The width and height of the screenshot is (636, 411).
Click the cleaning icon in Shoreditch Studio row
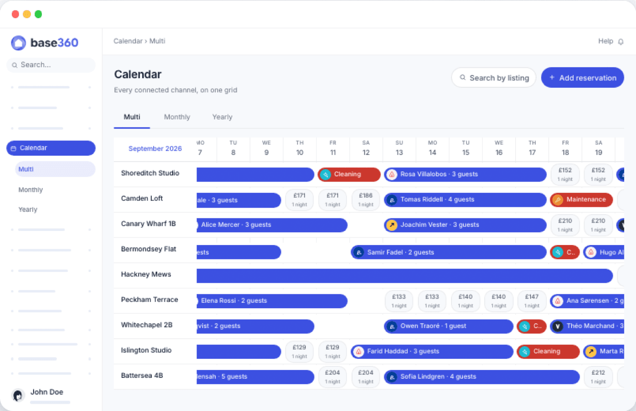(325, 174)
